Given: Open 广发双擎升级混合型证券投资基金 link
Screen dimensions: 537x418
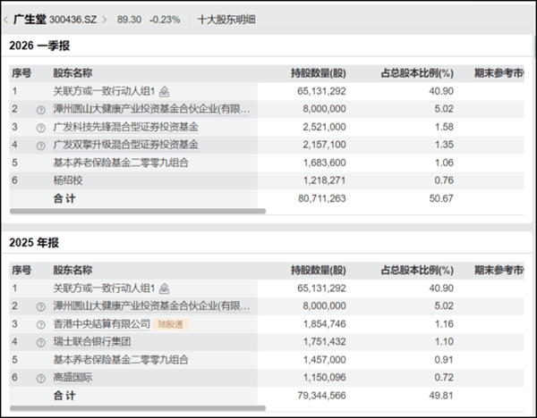Looking at the screenshot, I should point(125,145).
